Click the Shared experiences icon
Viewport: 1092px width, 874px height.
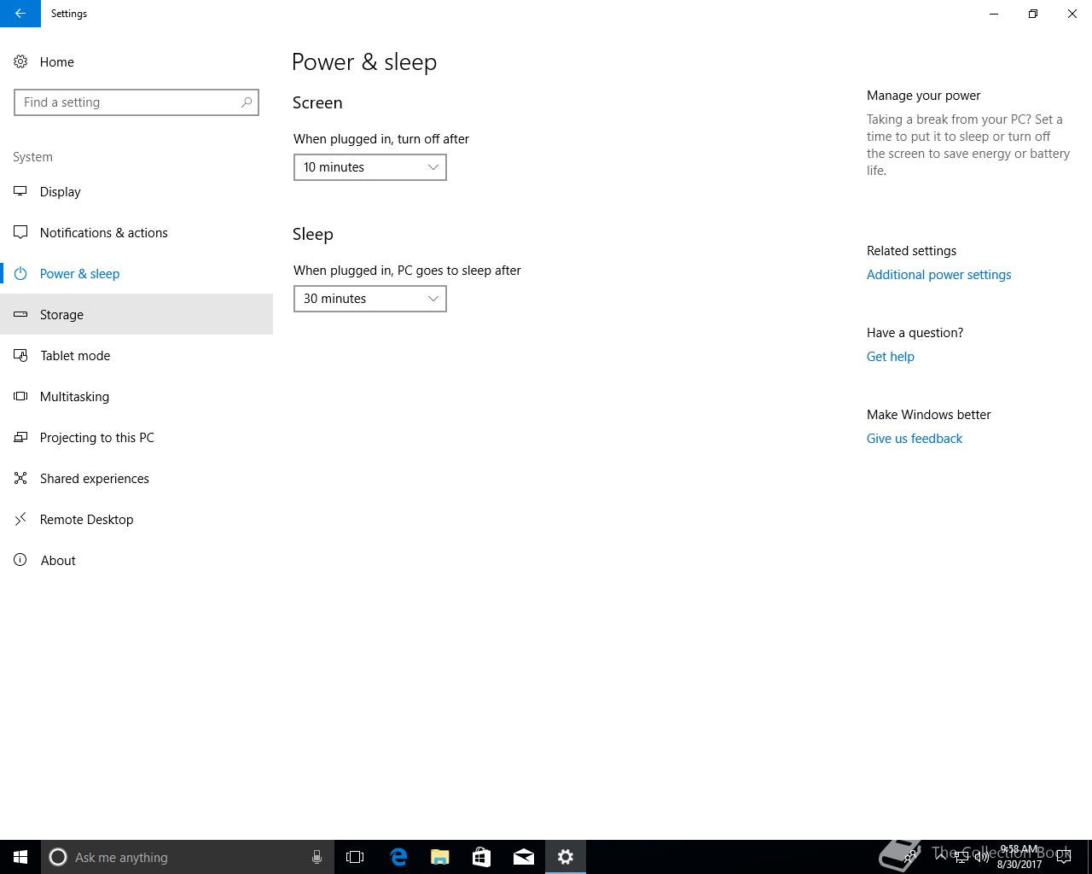(x=20, y=478)
